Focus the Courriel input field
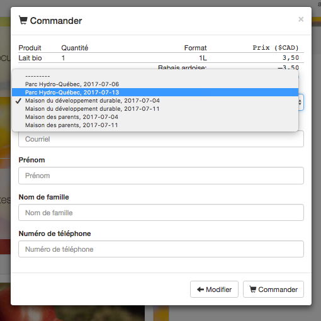Viewport: 321px width, 321px height. point(161,139)
